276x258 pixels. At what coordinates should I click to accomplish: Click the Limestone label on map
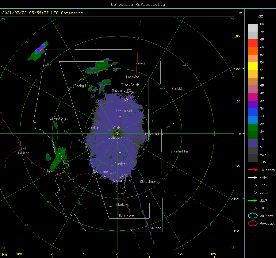[x=58, y=118]
